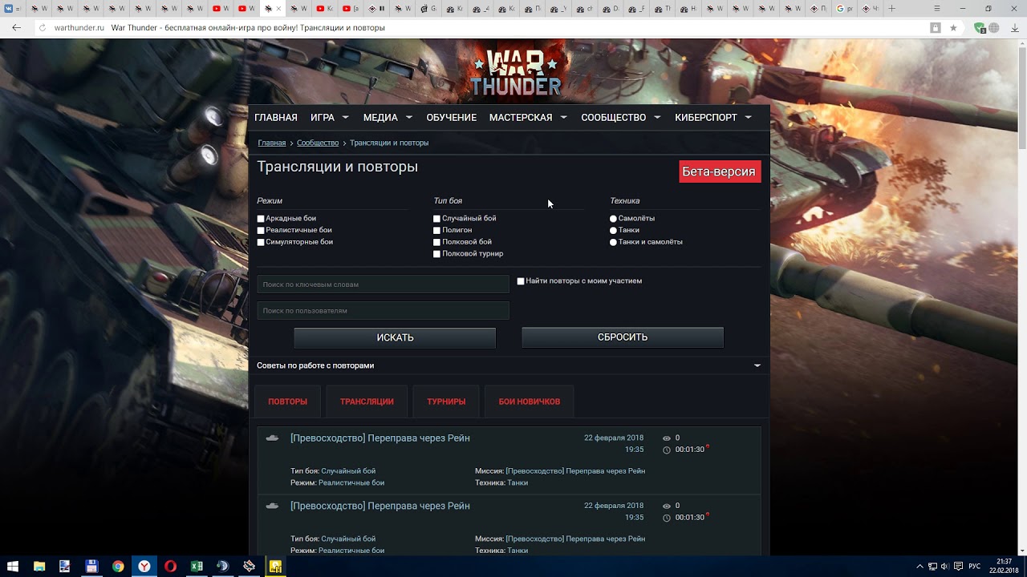The image size is (1027, 577).
Task: Check the Полковой турнир checkbox
Action: click(436, 254)
